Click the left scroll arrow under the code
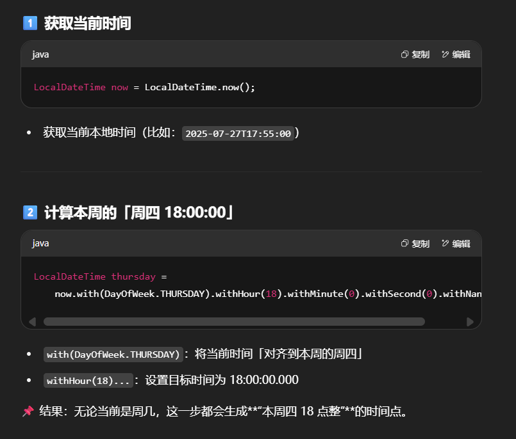Image resolution: width=516 pixels, height=439 pixels. (x=32, y=322)
